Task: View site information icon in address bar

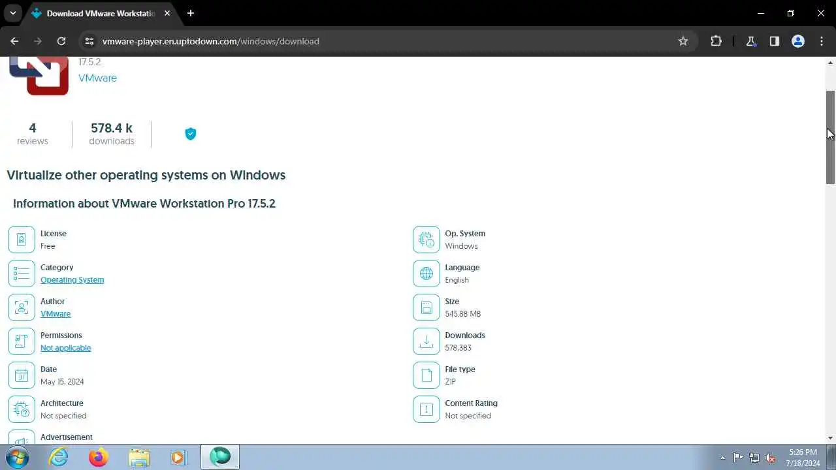Action: coord(90,41)
